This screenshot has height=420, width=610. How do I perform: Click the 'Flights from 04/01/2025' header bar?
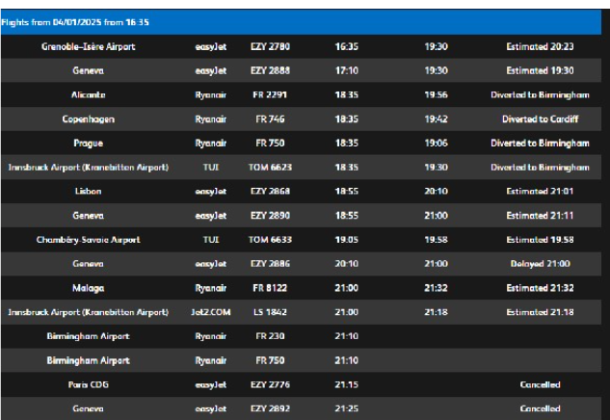tap(305, 20)
